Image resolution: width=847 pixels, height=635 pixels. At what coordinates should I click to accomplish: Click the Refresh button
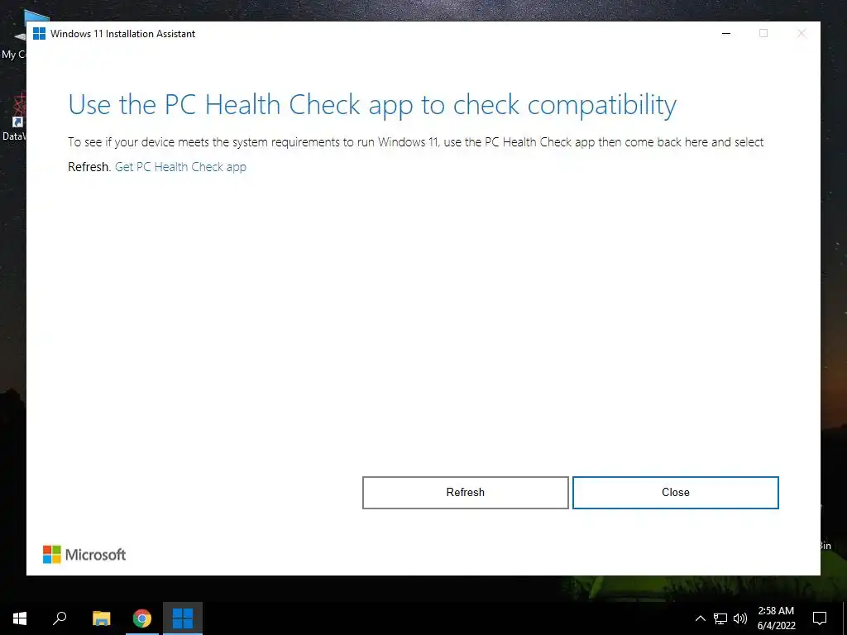tap(465, 493)
